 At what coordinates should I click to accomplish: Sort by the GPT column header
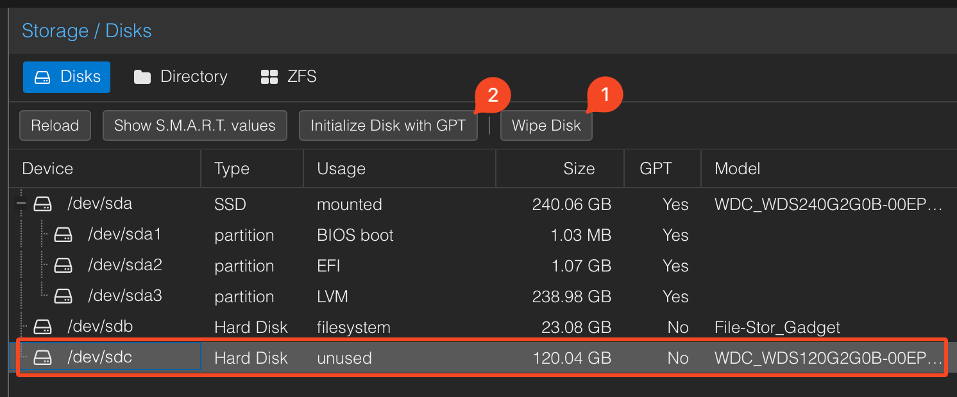pyautogui.click(x=663, y=169)
